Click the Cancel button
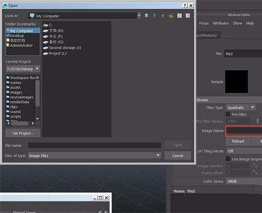Viewport: 262px width, 213px height. click(178, 156)
